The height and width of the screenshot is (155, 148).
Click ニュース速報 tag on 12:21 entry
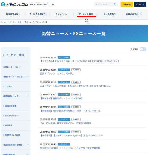coord(64,57)
